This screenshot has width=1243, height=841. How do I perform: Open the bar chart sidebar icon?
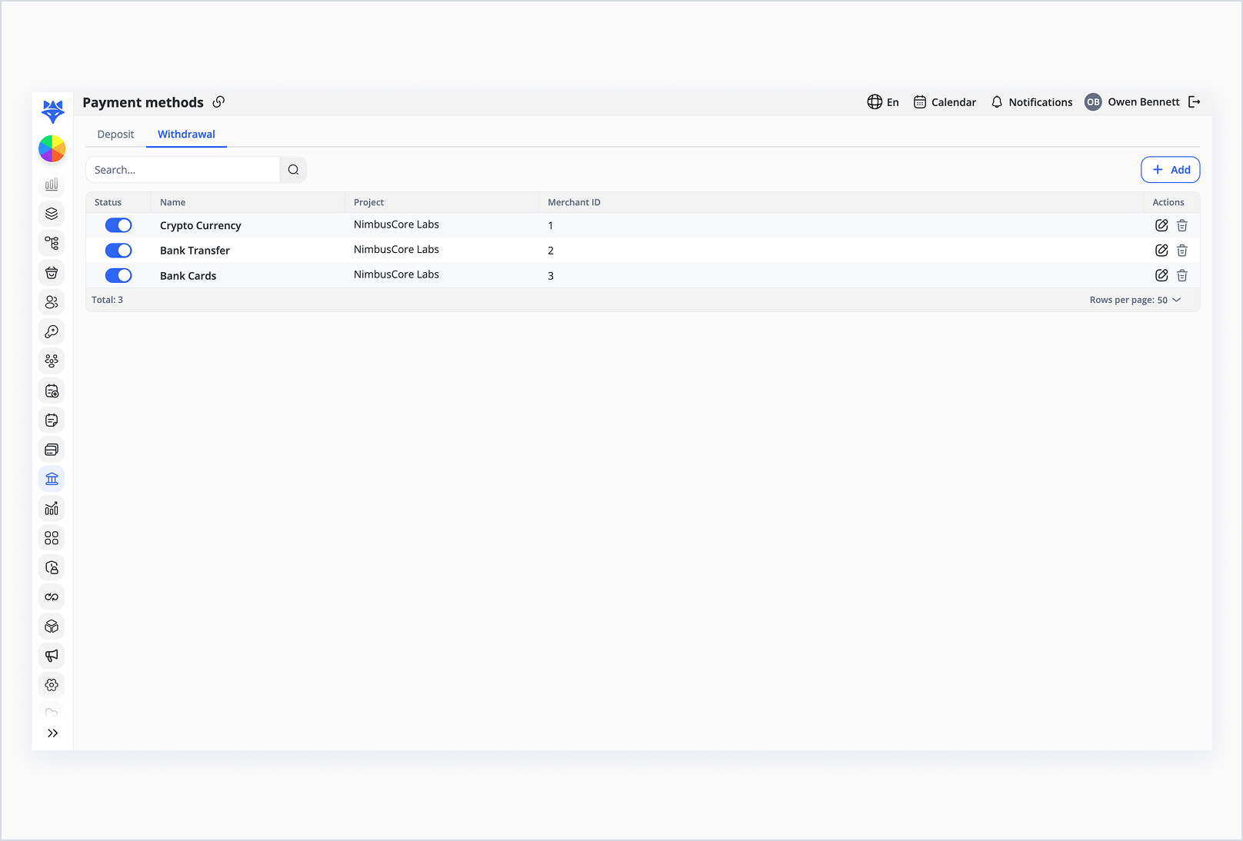(52, 184)
